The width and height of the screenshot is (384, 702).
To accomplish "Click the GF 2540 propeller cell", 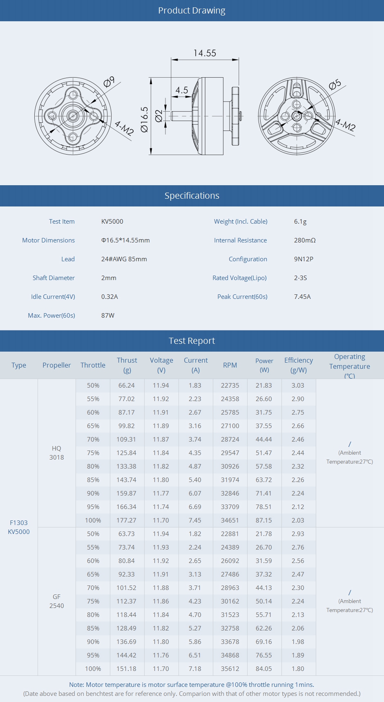I will 57,601.
